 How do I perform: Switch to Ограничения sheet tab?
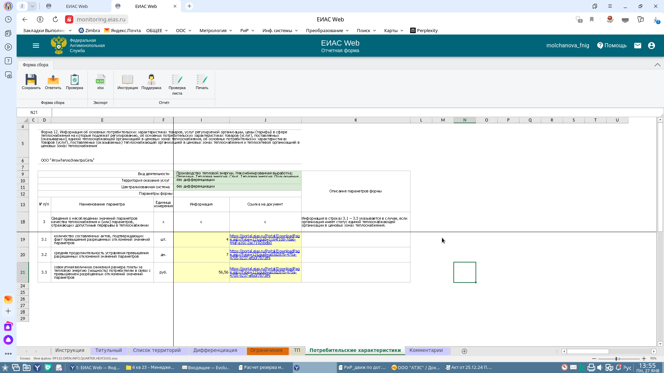(x=266, y=351)
